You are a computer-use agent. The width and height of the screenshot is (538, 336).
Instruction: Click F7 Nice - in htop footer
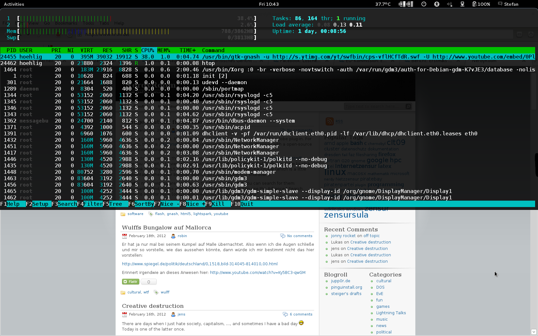pyautogui.click(x=167, y=204)
